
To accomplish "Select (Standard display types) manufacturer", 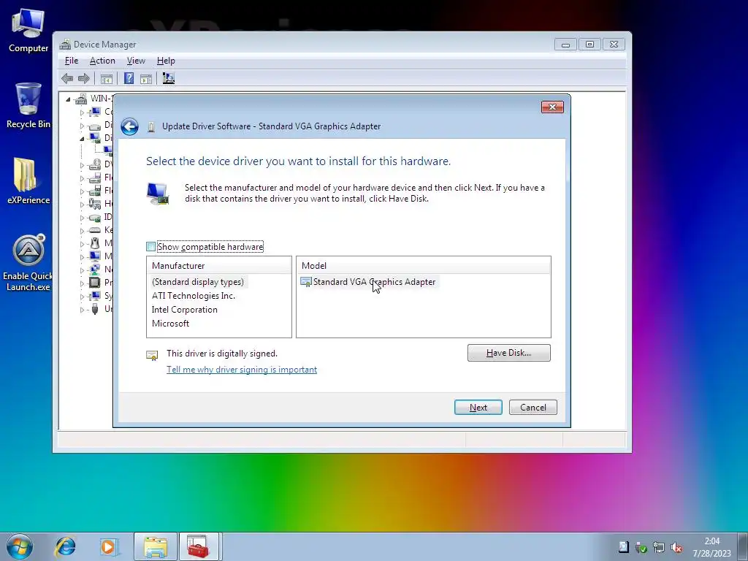I will point(197,282).
